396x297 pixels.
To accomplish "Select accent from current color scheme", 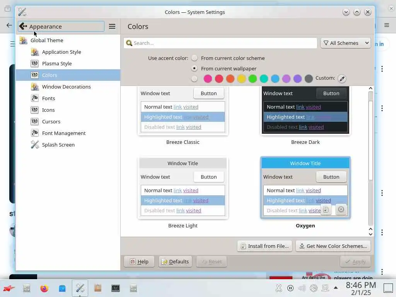I will 194,58.
